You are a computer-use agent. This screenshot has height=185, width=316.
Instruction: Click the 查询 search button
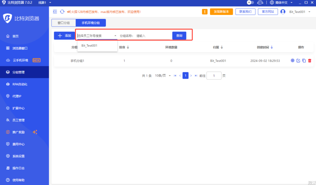(179, 35)
